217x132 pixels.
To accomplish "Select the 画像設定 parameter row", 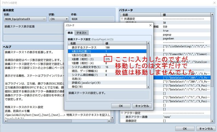I will (x=165, y=121).
